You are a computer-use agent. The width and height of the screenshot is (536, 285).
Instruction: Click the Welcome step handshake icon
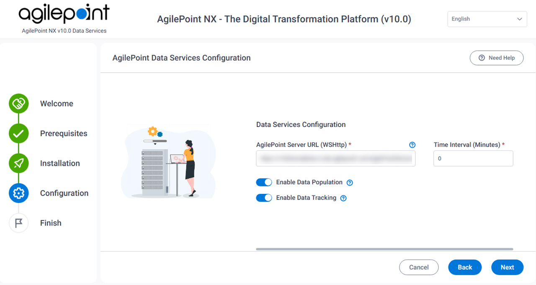click(18, 104)
